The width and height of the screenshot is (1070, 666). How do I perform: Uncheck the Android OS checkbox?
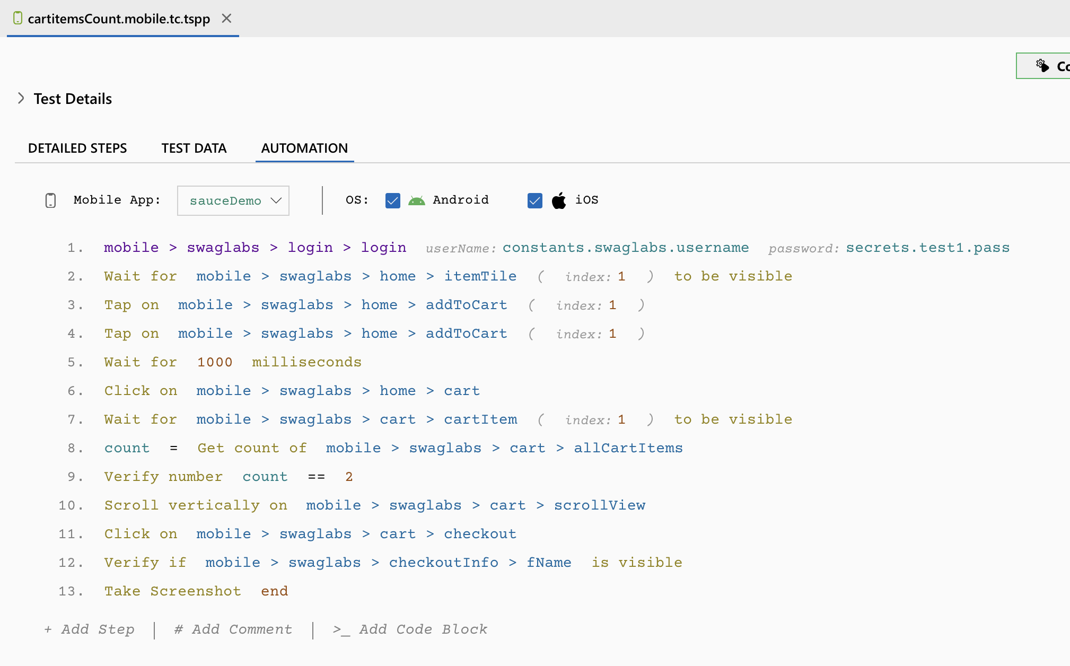tap(392, 200)
